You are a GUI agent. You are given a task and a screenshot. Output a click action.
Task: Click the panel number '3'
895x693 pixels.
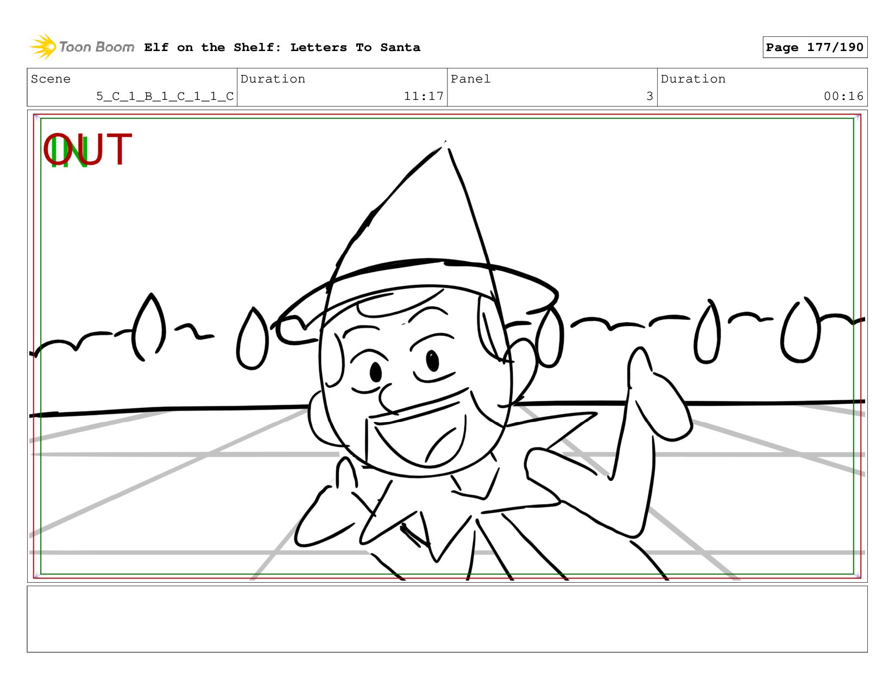tap(650, 96)
